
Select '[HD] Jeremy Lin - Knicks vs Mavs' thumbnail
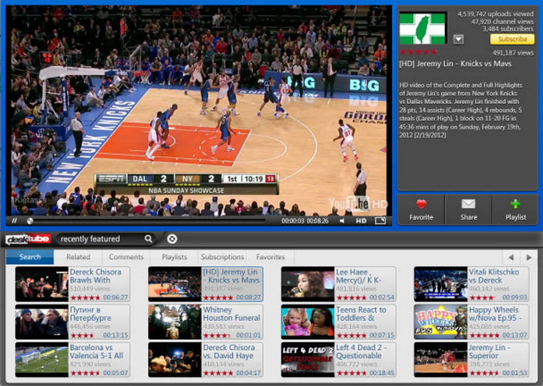175,285
